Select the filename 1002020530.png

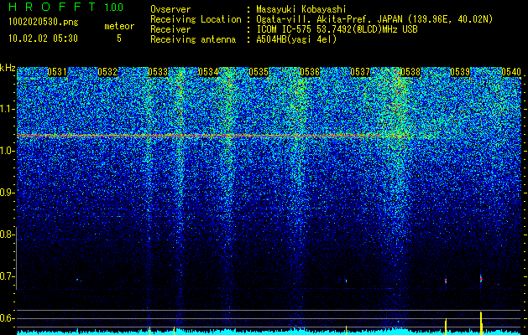pyautogui.click(x=44, y=23)
